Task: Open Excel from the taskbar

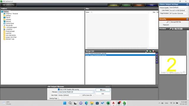Action: (x=108, y=103)
